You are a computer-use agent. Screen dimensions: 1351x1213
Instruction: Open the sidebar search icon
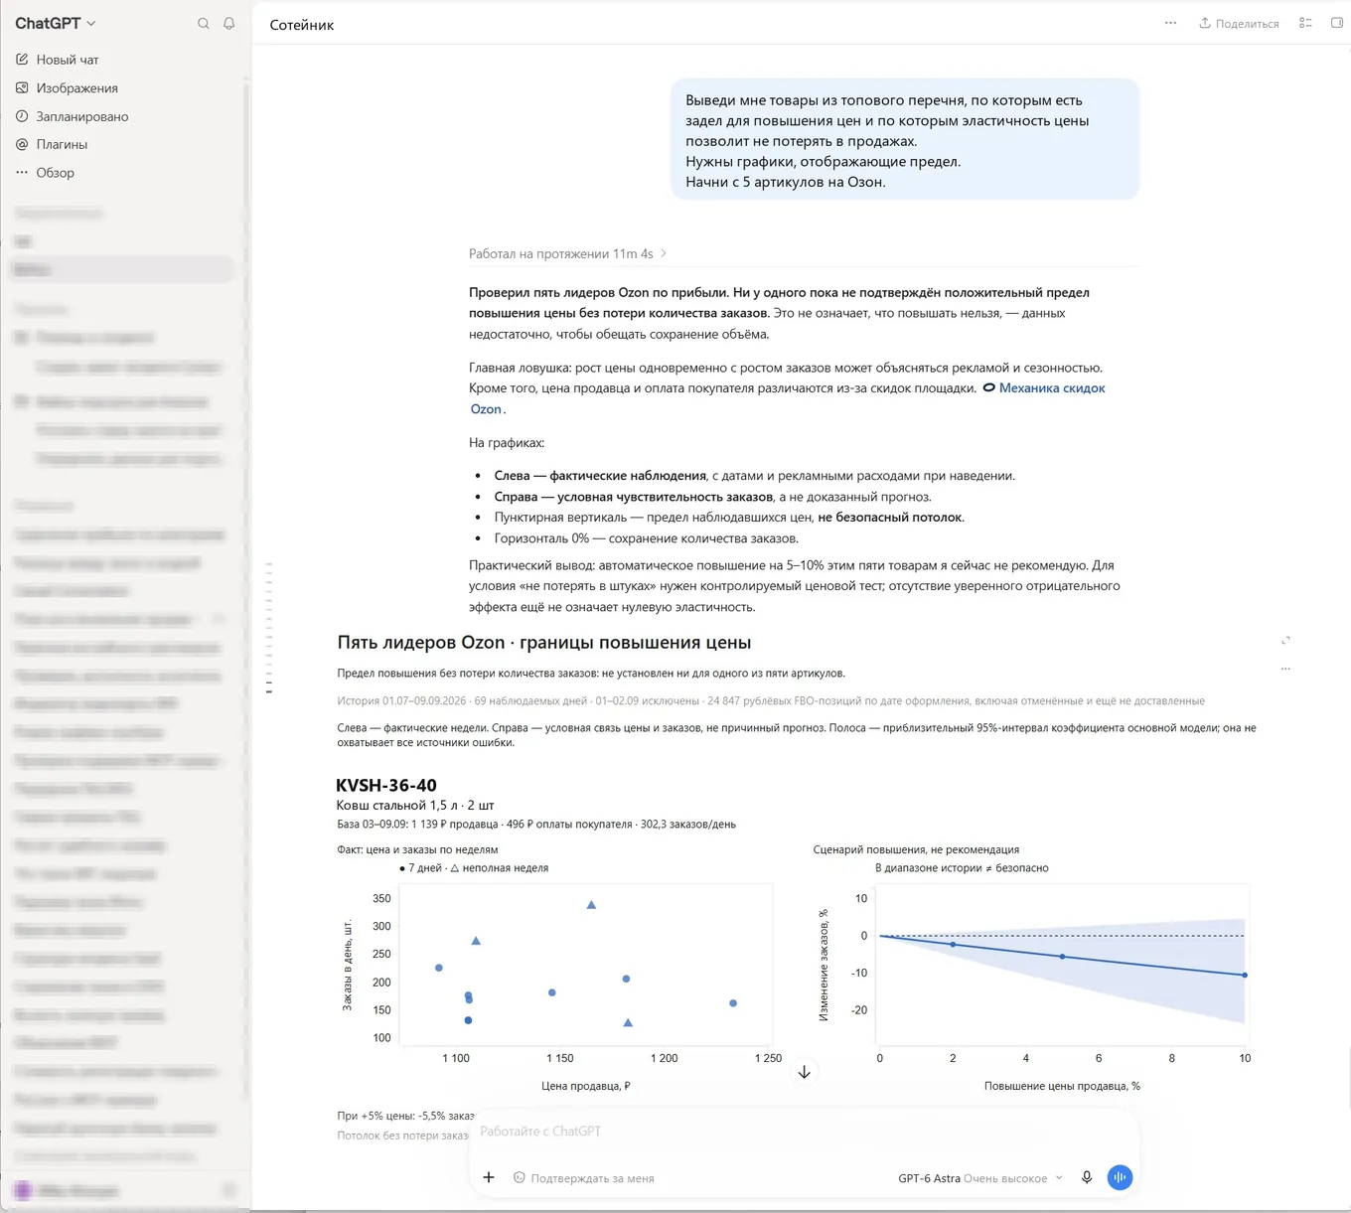pos(204,24)
